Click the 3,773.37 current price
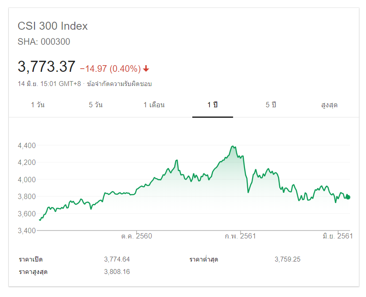366x297 pixels. click(x=47, y=67)
